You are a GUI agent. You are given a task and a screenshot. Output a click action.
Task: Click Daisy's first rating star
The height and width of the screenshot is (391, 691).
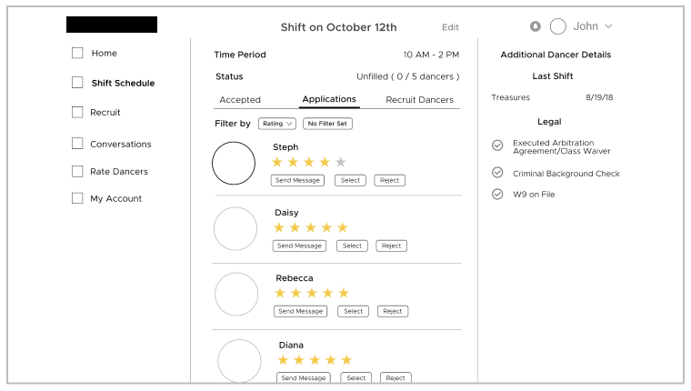(279, 227)
